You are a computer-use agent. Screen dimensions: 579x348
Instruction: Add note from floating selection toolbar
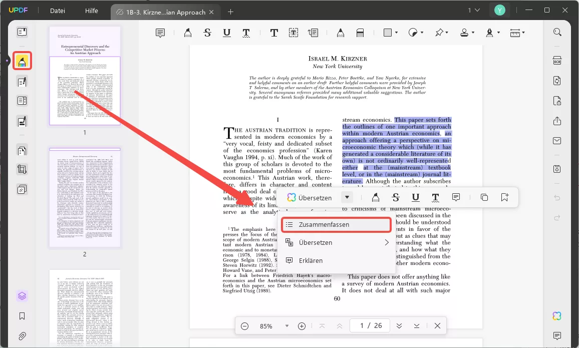pos(456,197)
